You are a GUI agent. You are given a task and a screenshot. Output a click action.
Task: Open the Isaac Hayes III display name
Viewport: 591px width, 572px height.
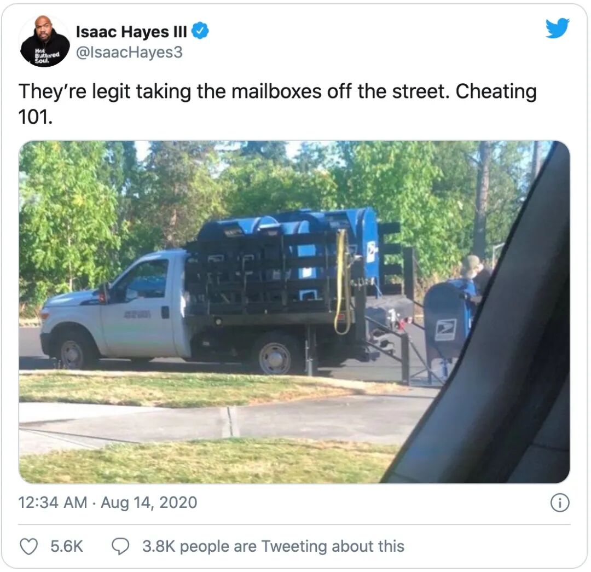131,32
